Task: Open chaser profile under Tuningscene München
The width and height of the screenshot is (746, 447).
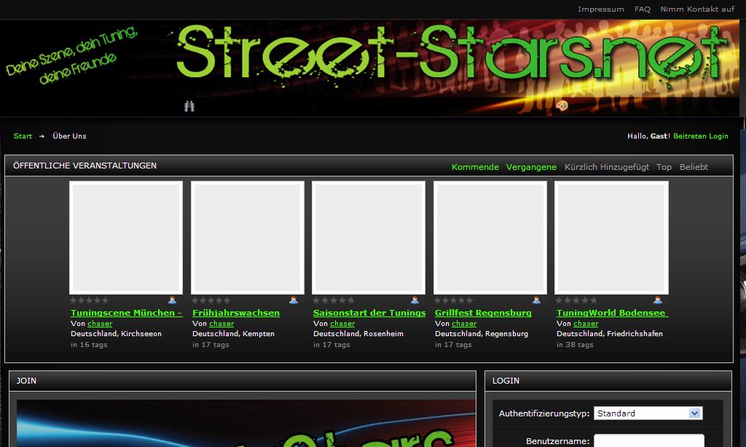Action: (100, 324)
